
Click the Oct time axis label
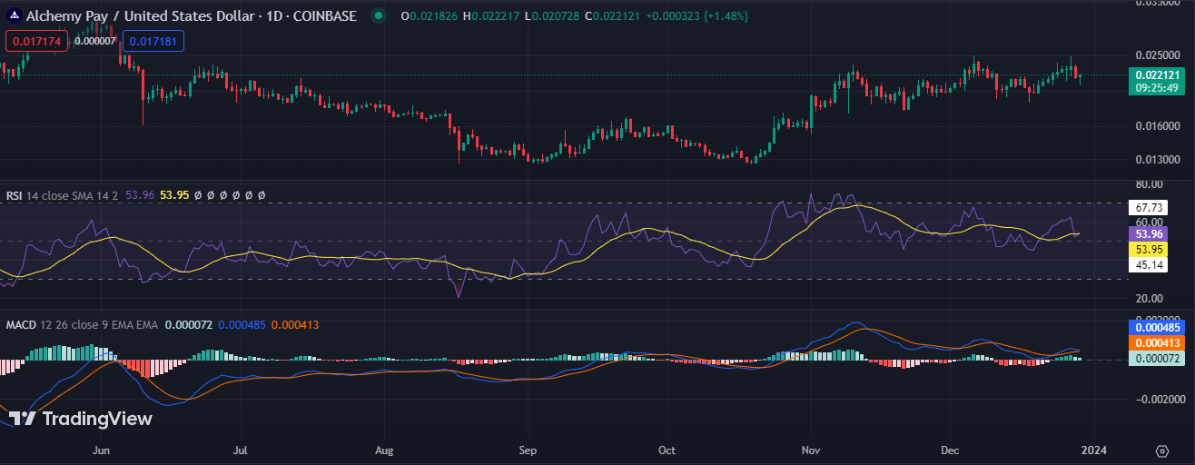[x=667, y=450]
